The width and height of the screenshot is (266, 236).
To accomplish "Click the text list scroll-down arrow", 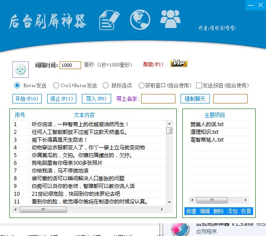I will pyautogui.click(x=169, y=202).
